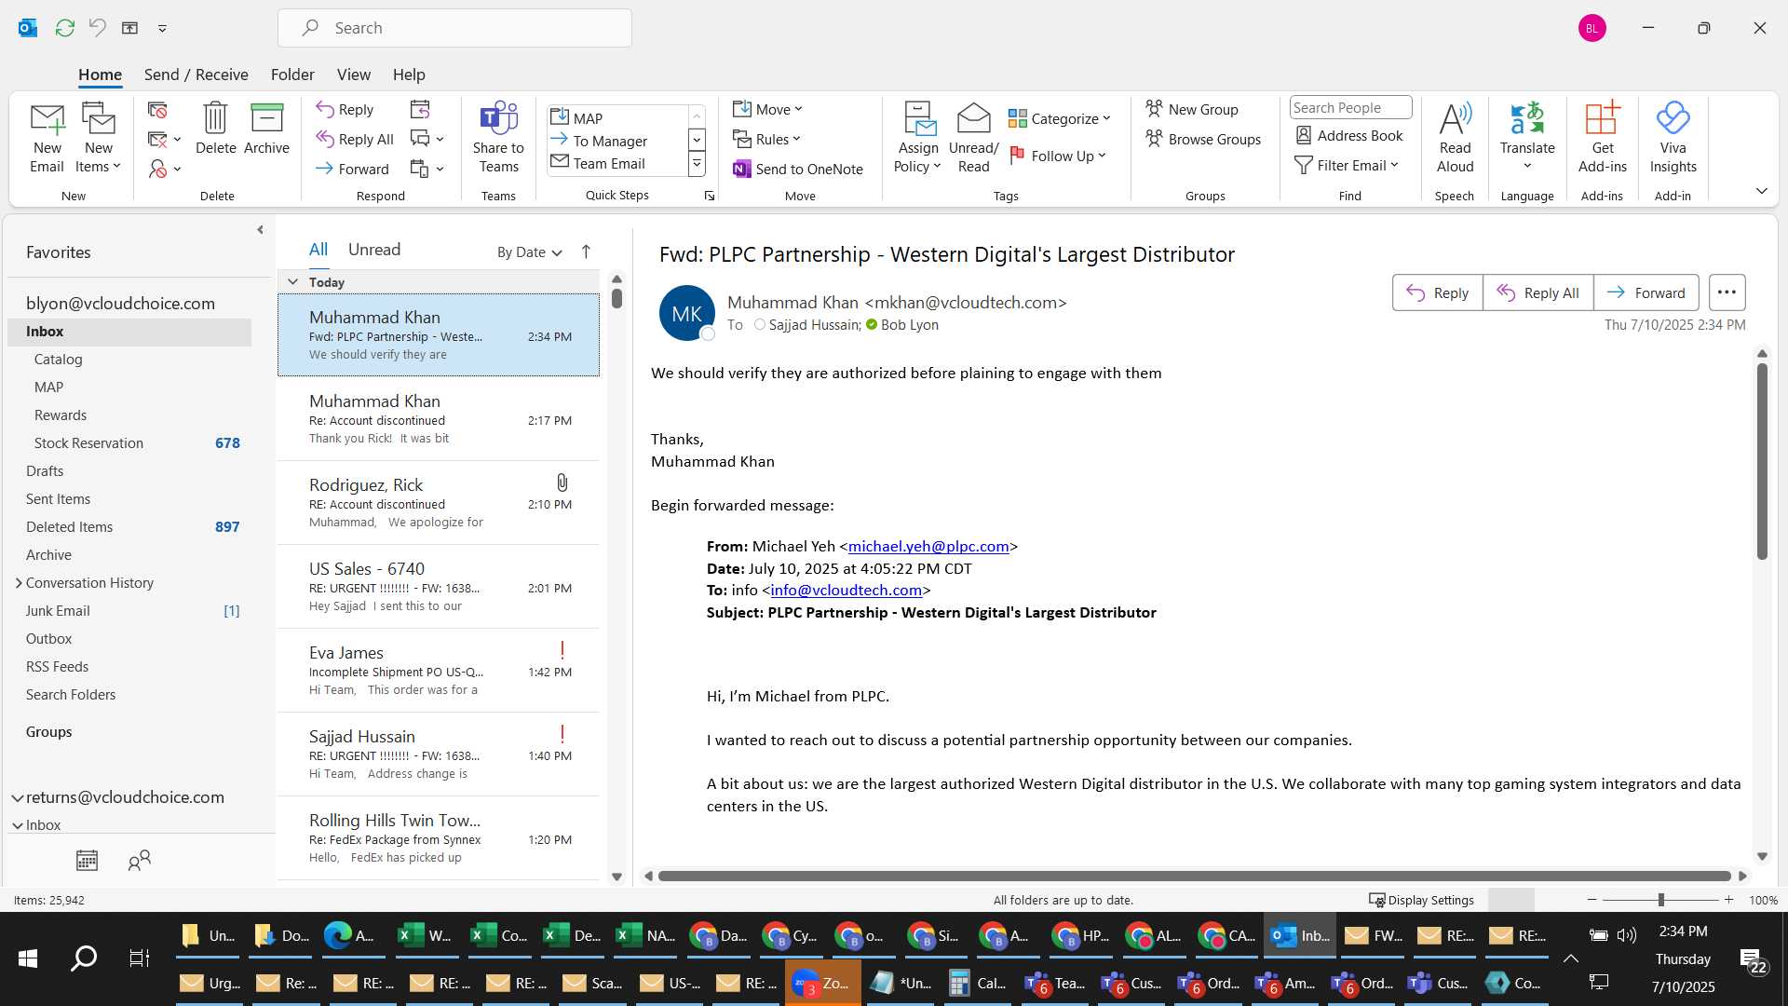Click the Undo icon in title bar
Screen dimensions: 1788x1006
click(97, 28)
